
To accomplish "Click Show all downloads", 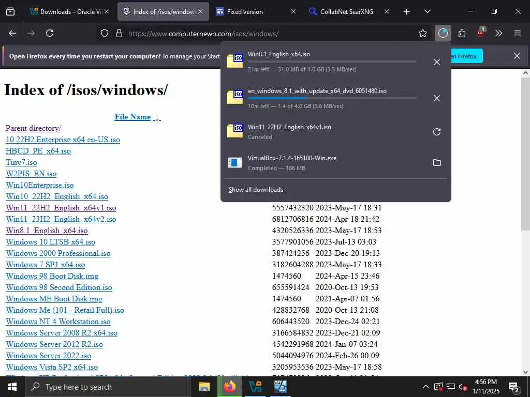I will pyautogui.click(x=256, y=190).
